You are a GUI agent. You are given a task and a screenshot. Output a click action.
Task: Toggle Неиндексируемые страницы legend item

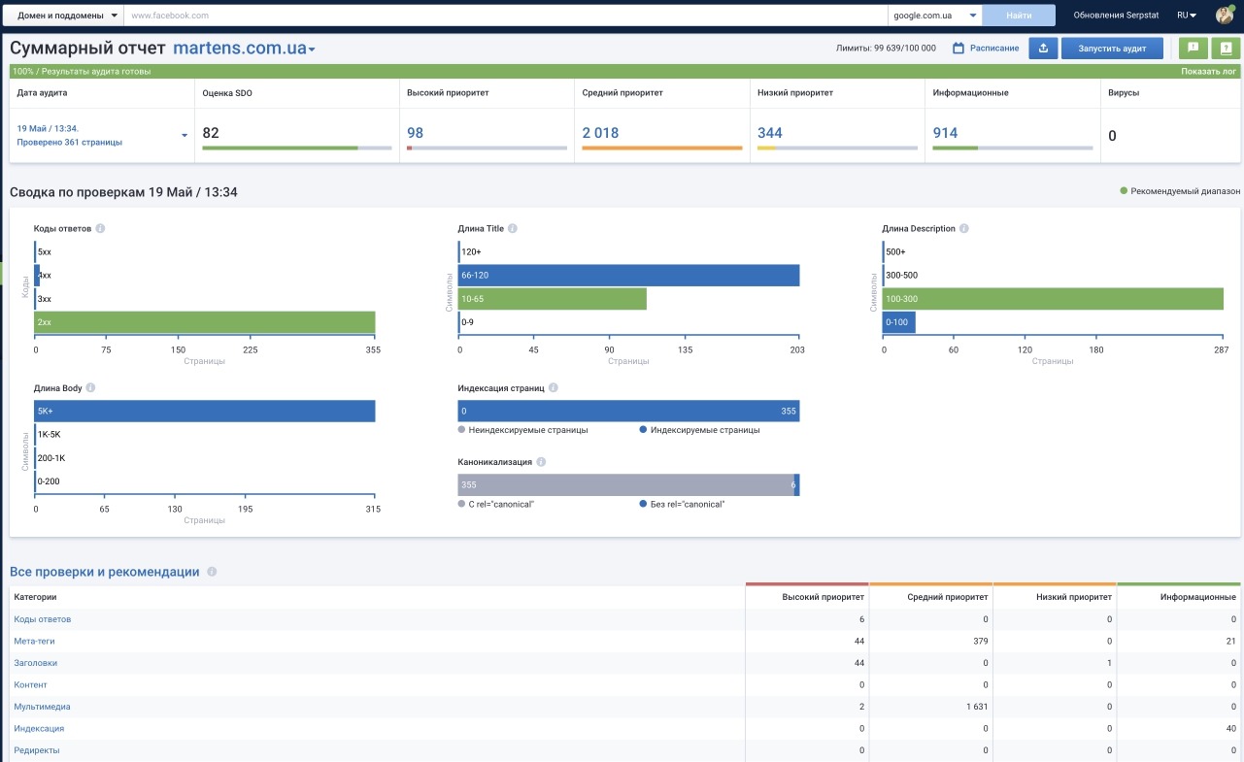pyautogui.click(x=522, y=430)
